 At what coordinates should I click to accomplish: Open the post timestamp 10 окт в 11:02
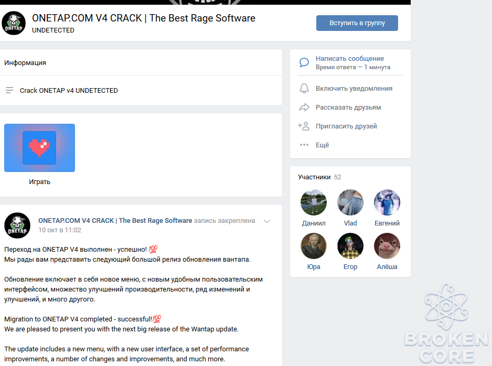point(60,230)
